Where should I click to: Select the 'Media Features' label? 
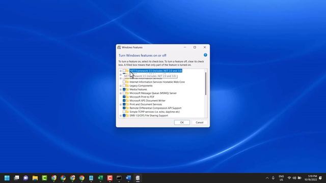point(138,89)
